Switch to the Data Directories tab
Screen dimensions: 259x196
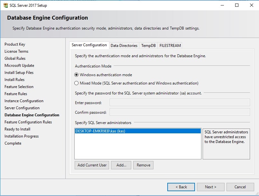click(124, 46)
